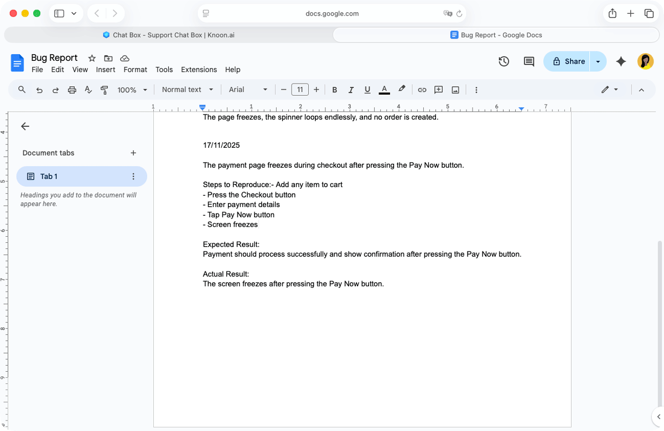Select the Paint format tool

click(x=104, y=89)
